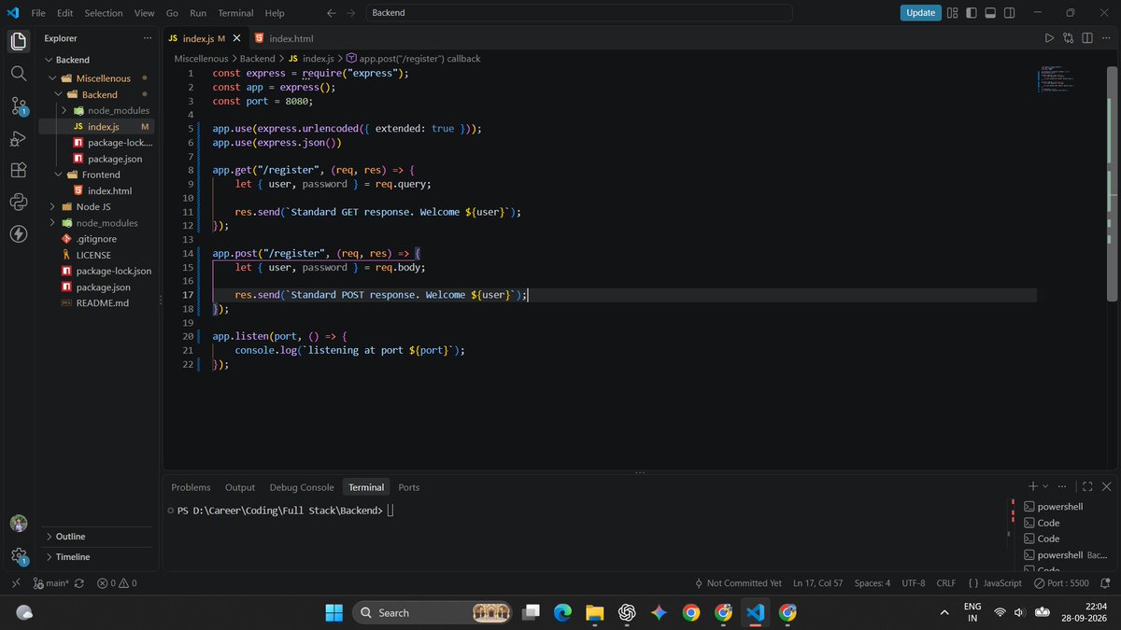Close the terminal panel
The height and width of the screenshot is (630, 1121).
(x=1107, y=486)
